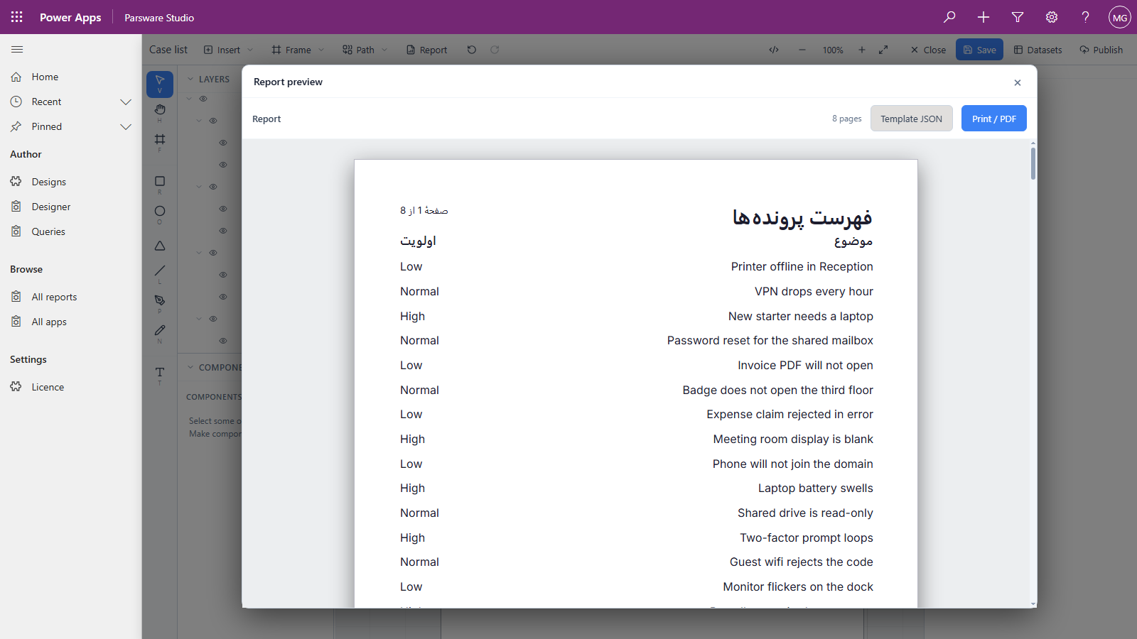Screen dimensions: 1137x639
Task: Open the settings gear
Action: [x=1052, y=17]
